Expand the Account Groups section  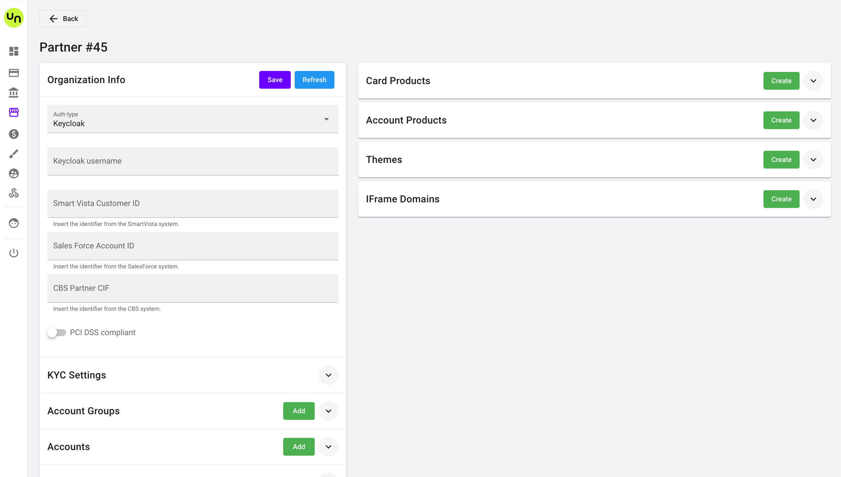tap(329, 411)
